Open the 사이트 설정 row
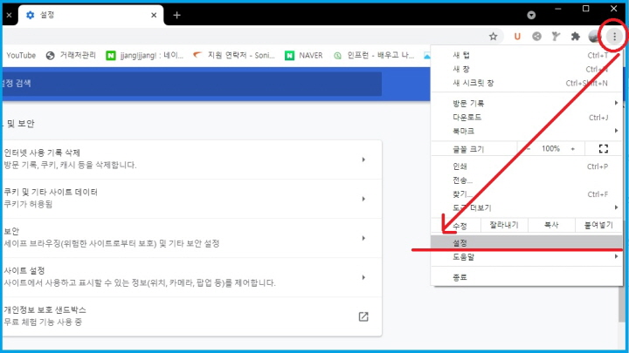The width and height of the screenshot is (629, 353). (190, 277)
